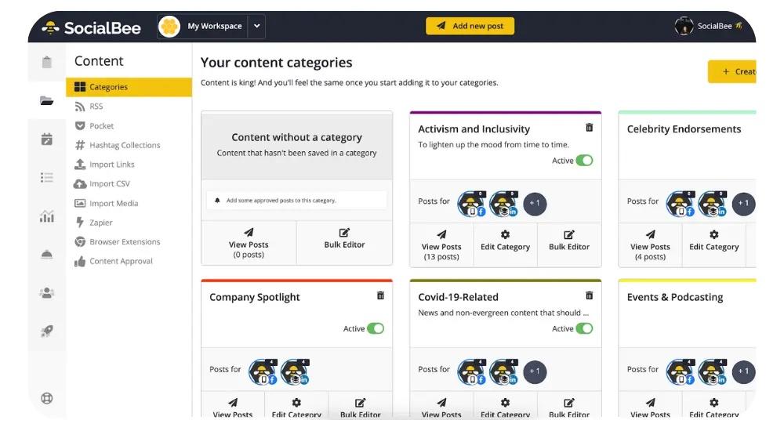
Task: Toggle Active switch for Activism and Inclusivity
Action: (x=584, y=161)
